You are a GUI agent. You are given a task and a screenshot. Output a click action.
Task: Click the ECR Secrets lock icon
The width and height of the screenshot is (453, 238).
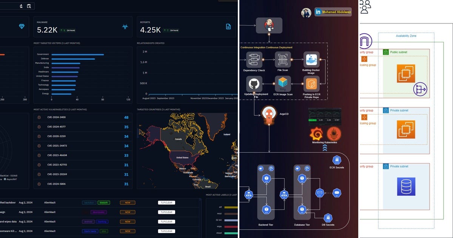[336, 159]
